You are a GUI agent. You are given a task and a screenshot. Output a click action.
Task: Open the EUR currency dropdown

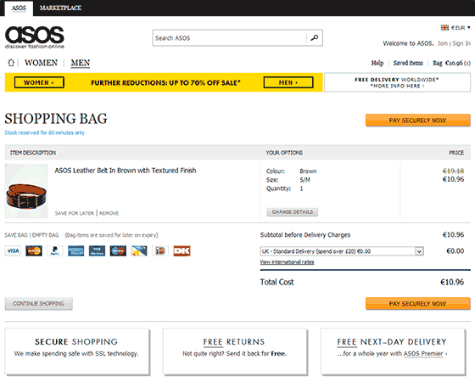click(x=460, y=27)
